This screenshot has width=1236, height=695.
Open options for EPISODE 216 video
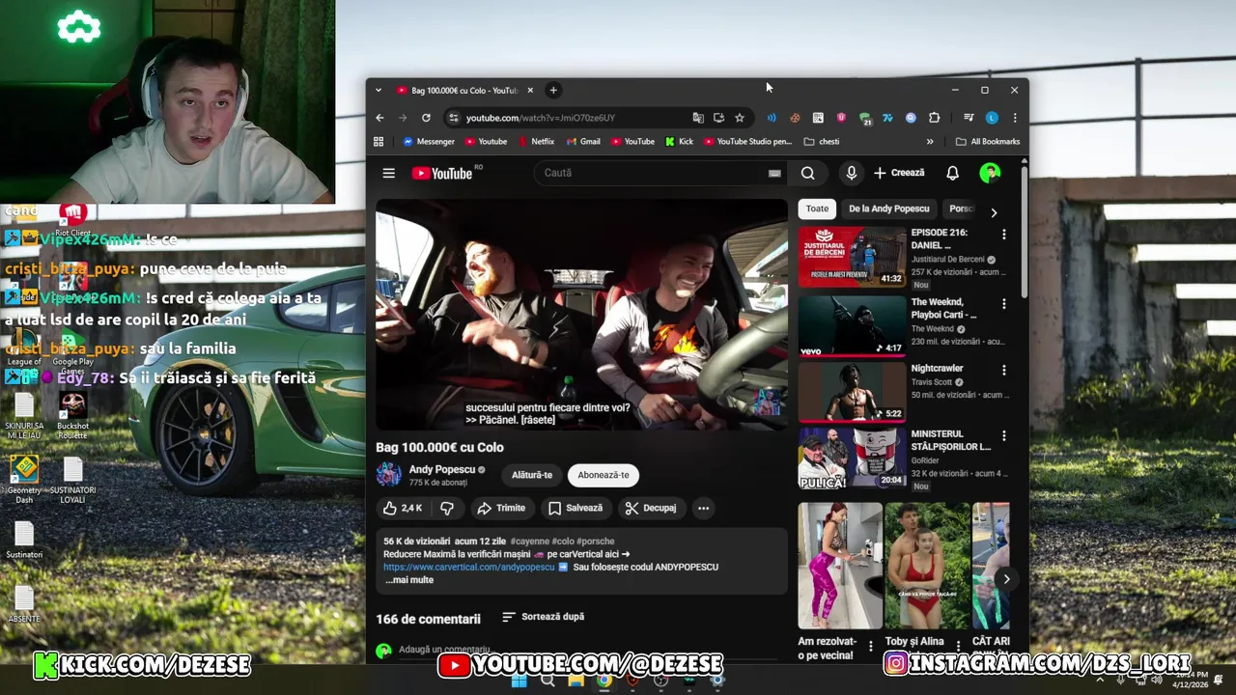click(x=1003, y=235)
